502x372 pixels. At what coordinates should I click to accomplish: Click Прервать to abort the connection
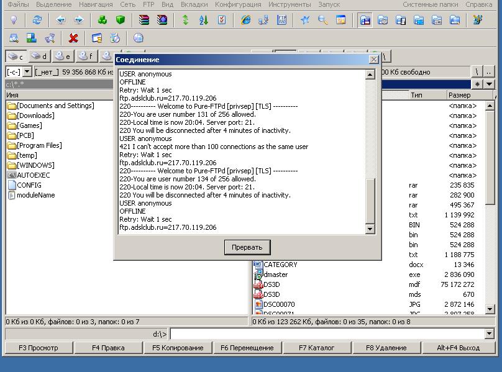(247, 247)
